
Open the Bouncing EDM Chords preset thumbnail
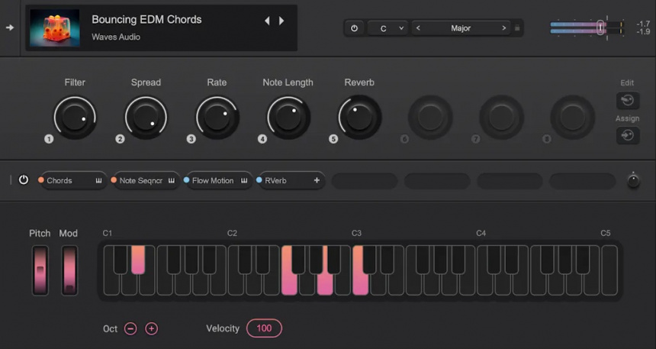[x=55, y=27]
